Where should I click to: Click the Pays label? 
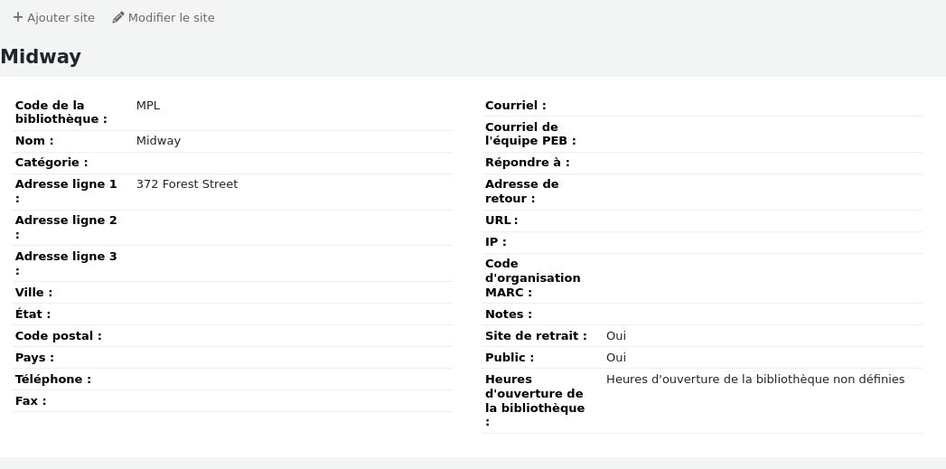click(x=34, y=358)
